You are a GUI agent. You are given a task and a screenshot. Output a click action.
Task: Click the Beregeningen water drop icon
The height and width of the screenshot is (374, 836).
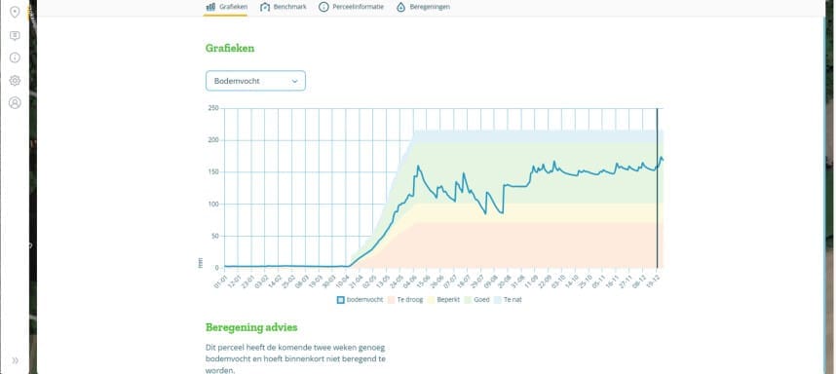click(400, 7)
